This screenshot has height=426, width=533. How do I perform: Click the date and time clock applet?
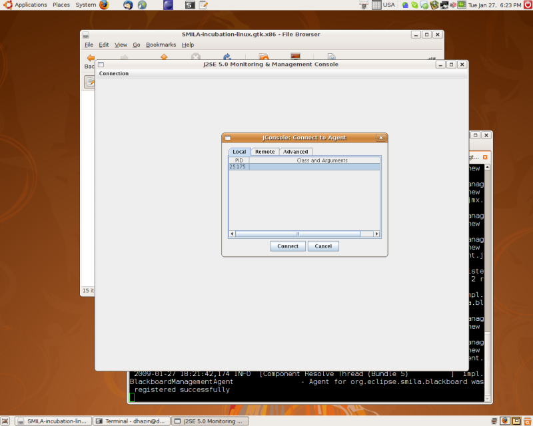(494, 5)
